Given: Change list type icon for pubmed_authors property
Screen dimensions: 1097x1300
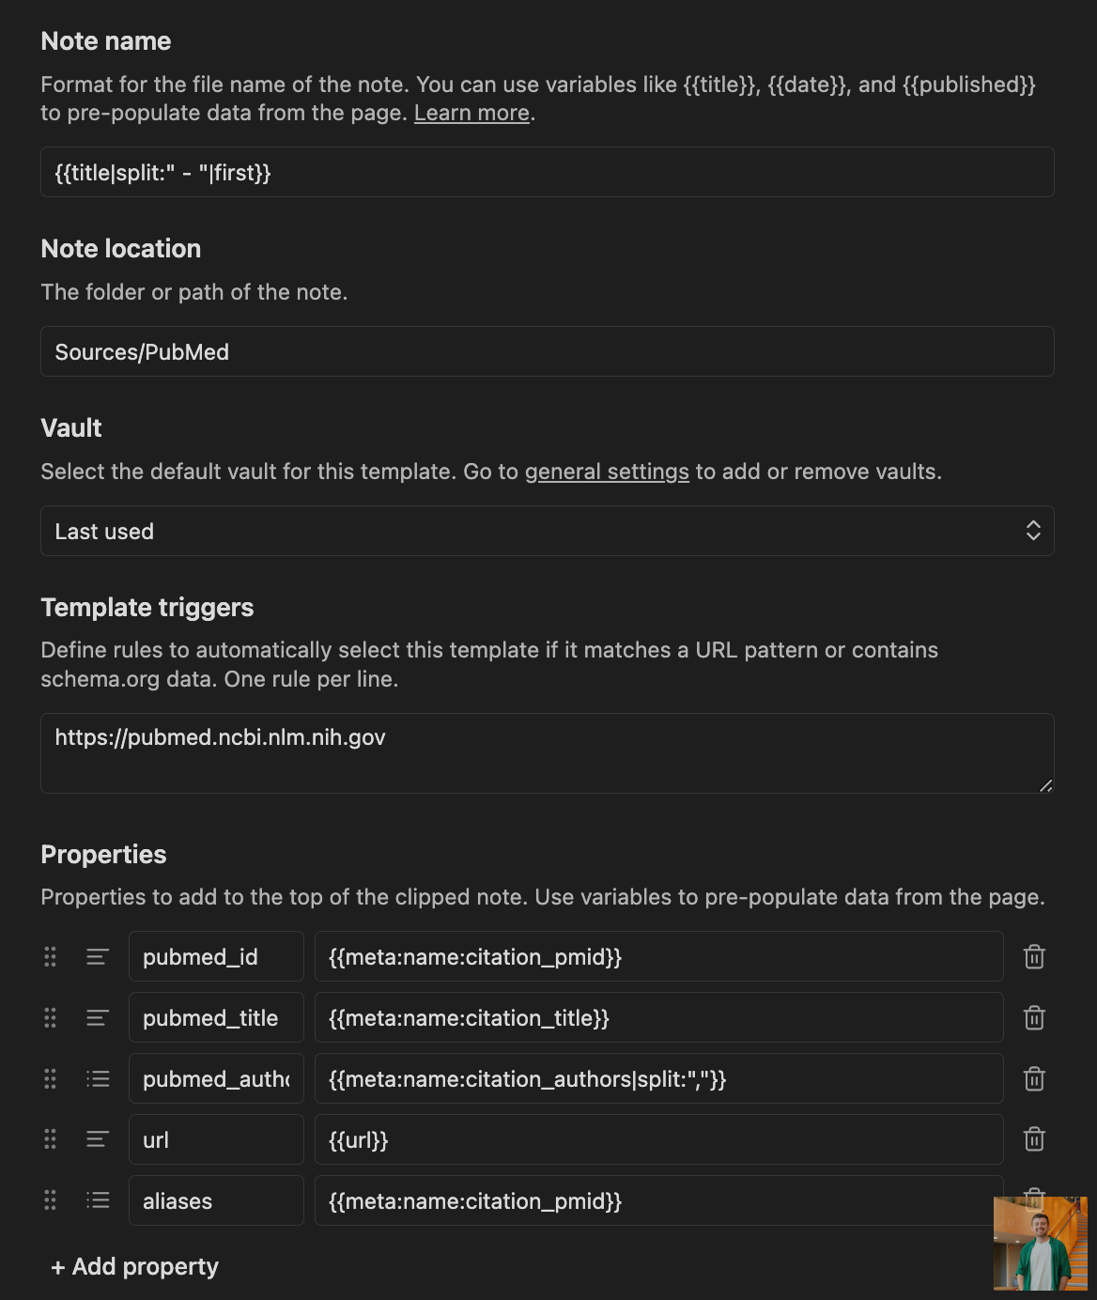Looking at the screenshot, I should coord(98,1079).
